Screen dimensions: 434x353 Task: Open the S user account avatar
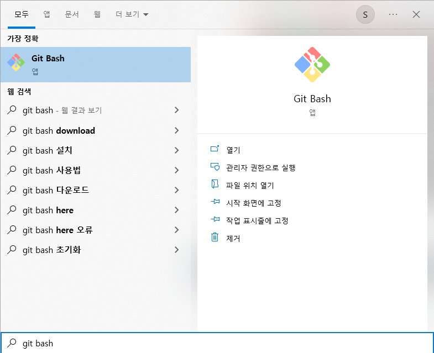click(365, 14)
